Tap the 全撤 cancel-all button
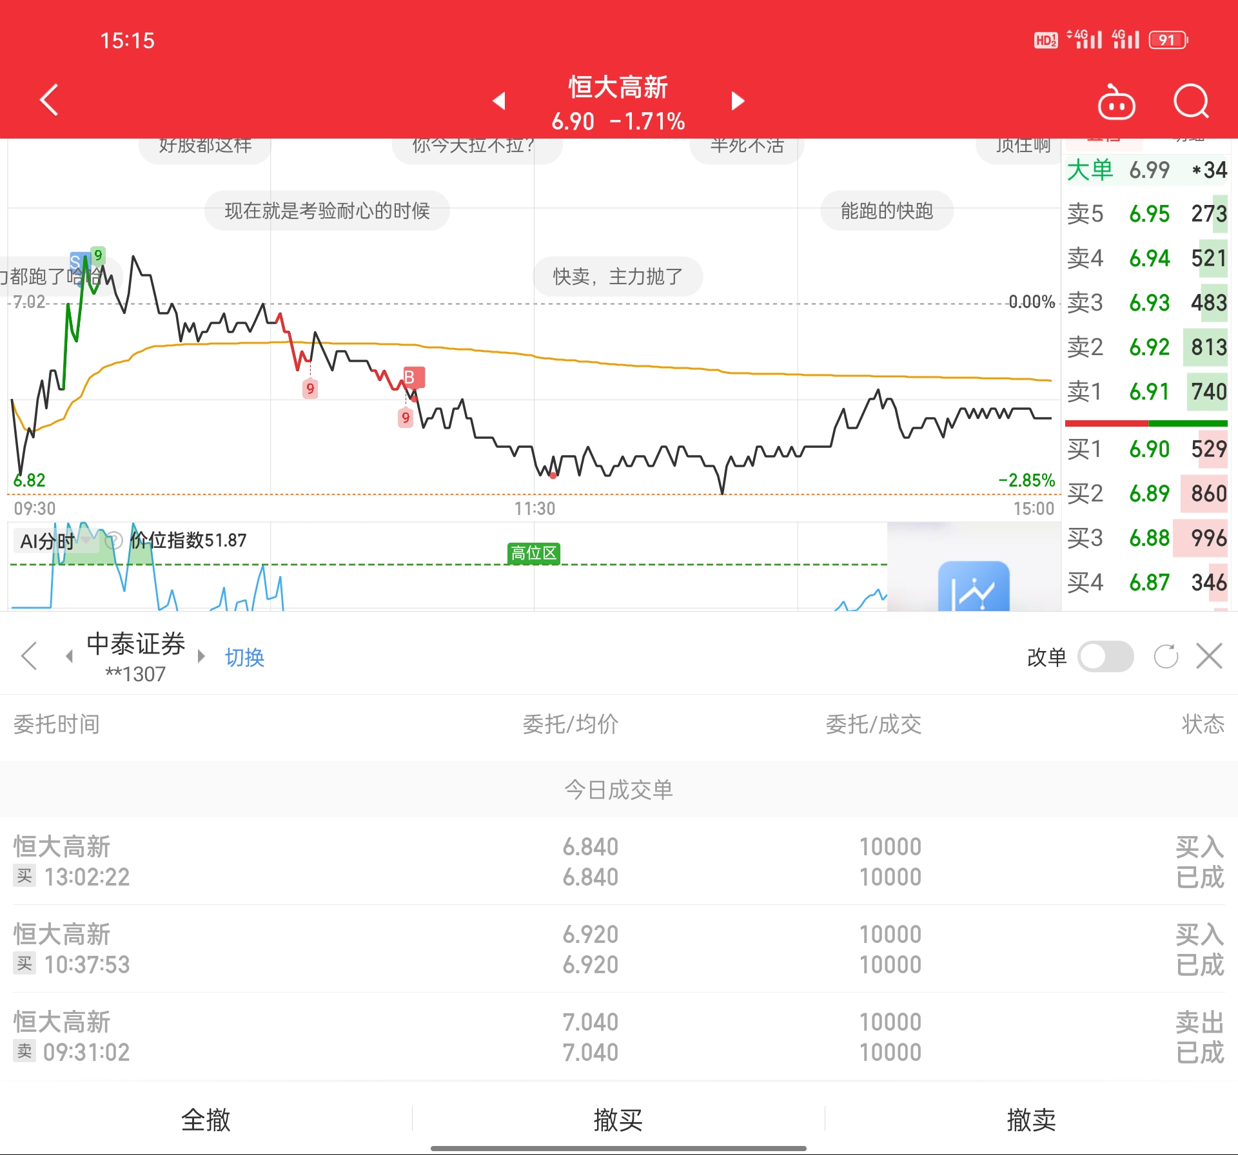 pyautogui.click(x=206, y=1120)
